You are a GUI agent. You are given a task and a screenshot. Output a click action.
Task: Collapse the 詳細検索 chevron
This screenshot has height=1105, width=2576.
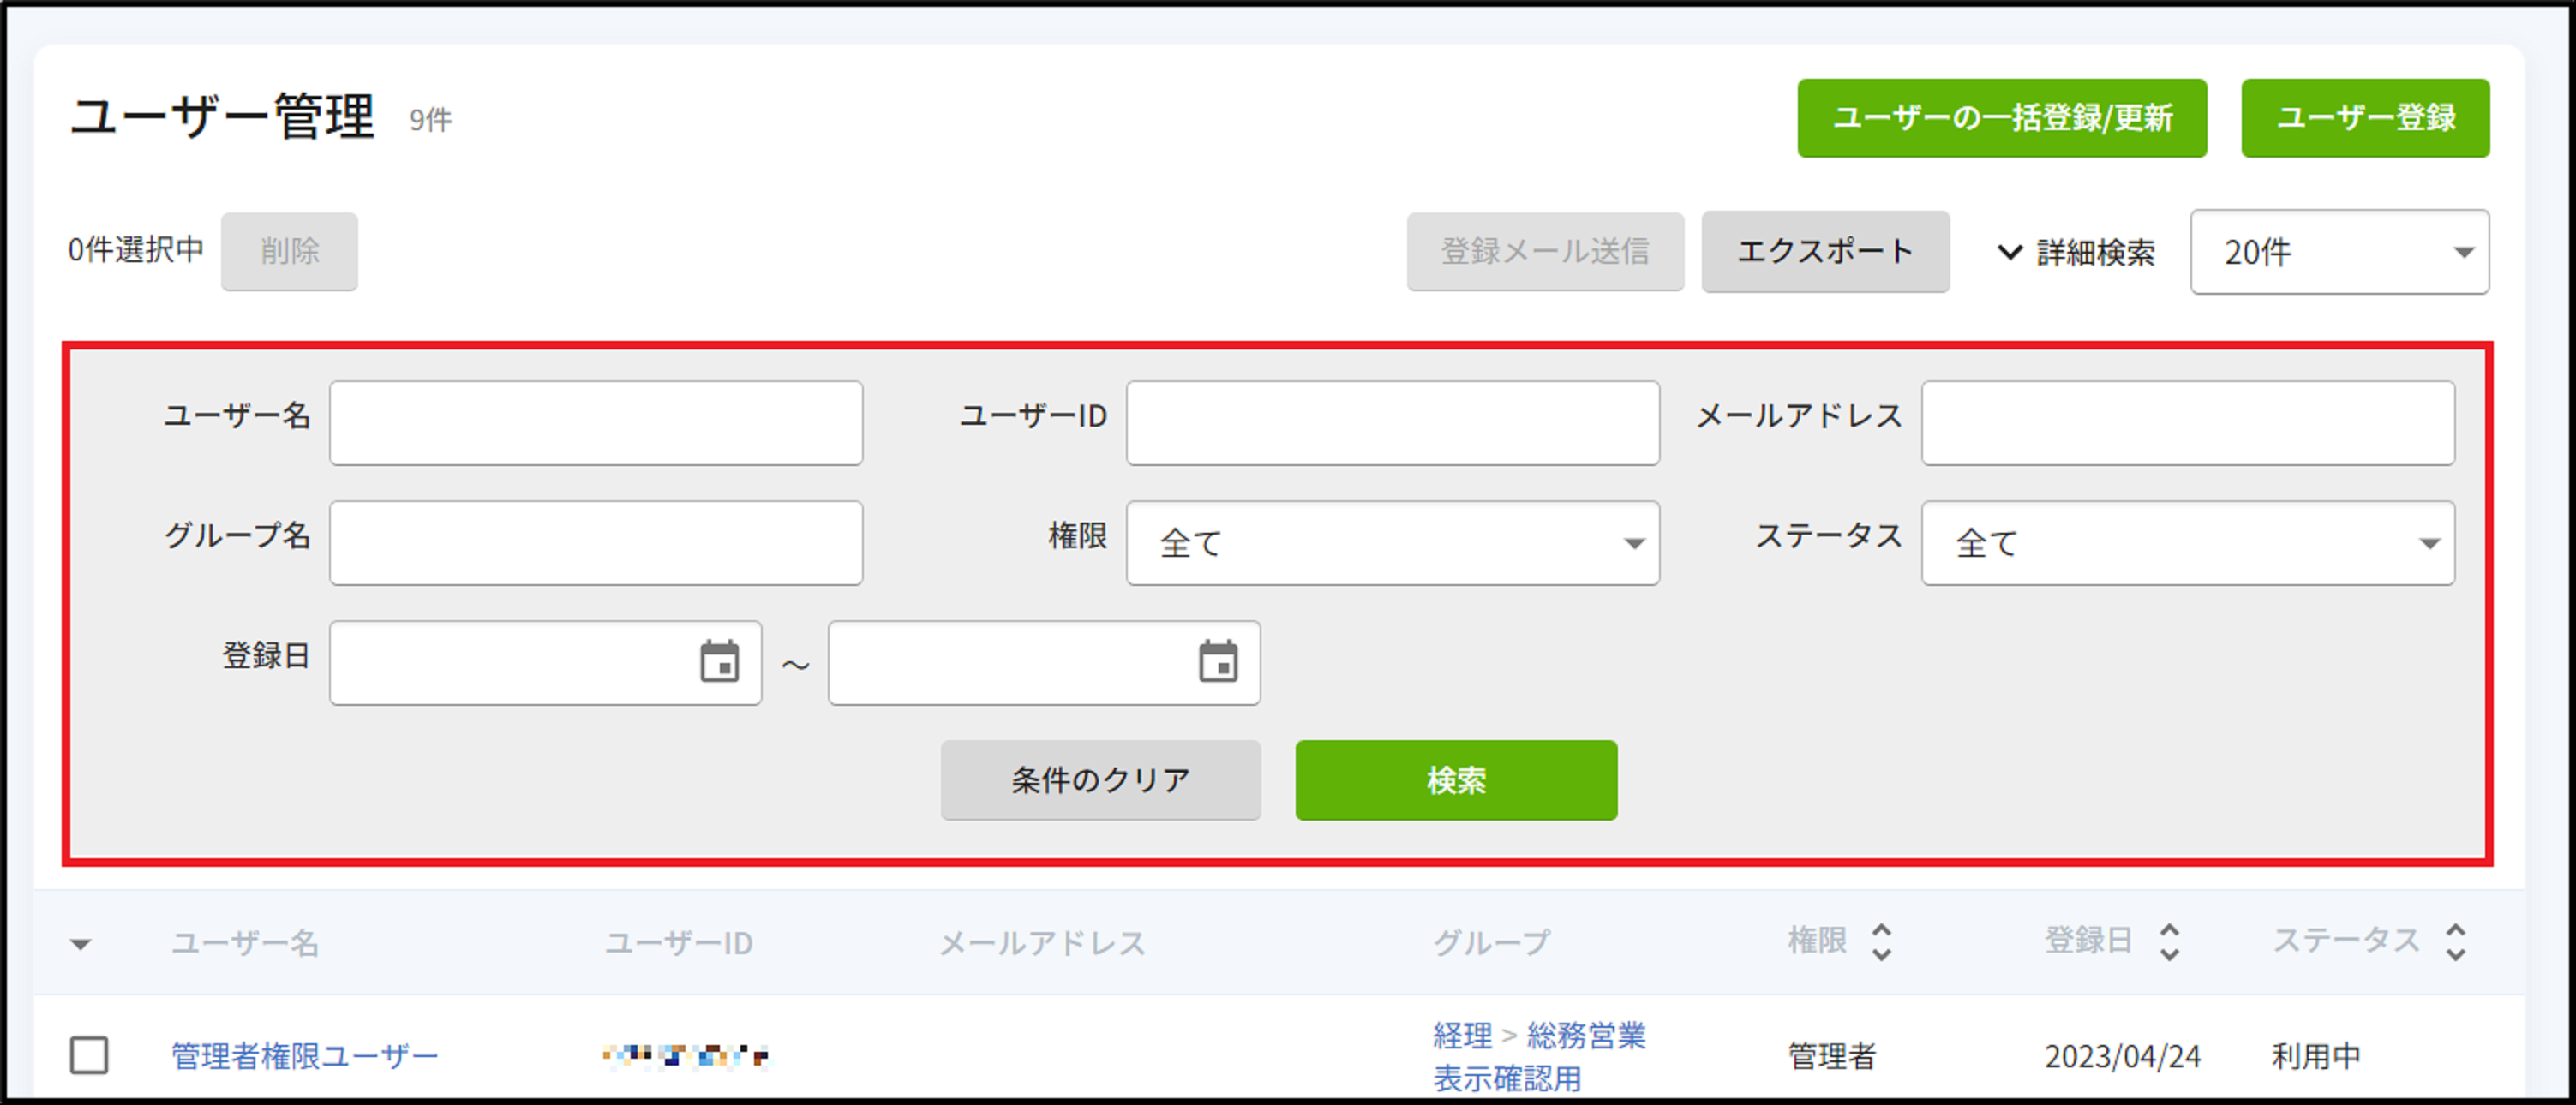click(x=2009, y=252)
